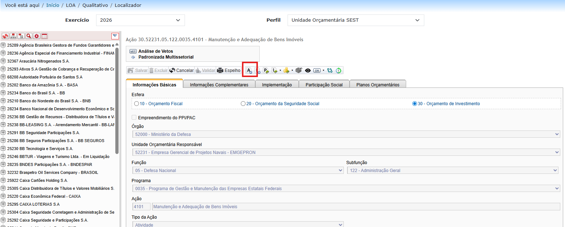Click the highlighted 'A' add action icon

click(249, 70)
